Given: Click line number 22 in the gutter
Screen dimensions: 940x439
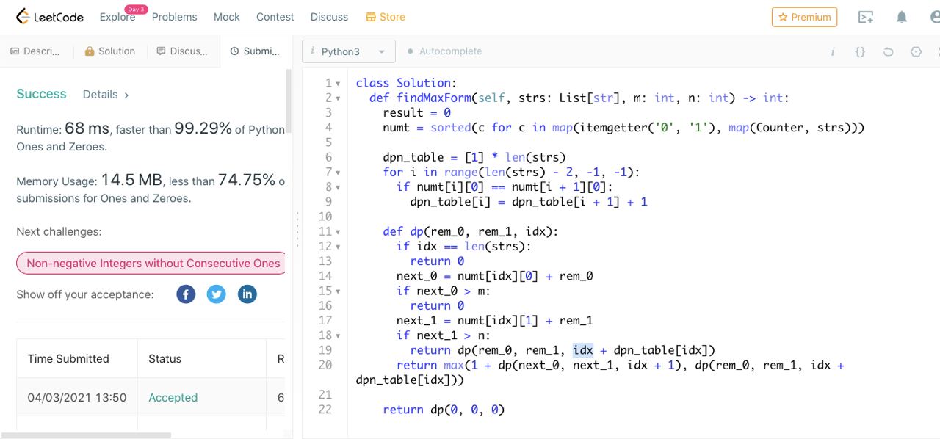Looking at the screenshot, I should (x=325, y=410).
